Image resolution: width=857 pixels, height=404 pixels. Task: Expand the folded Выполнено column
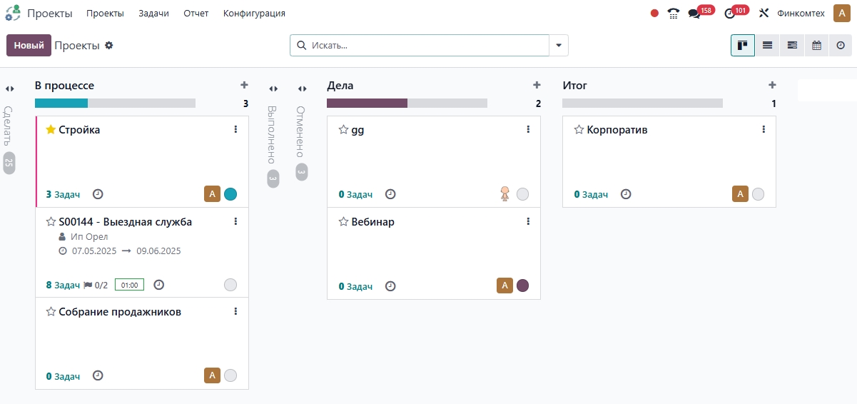pyautogui.click(x=273, y=89)
